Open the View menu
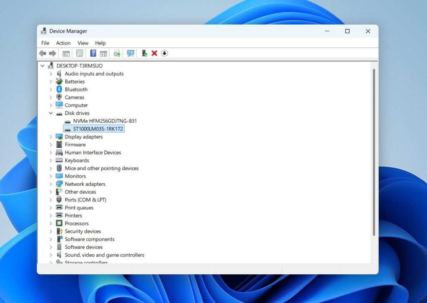The image size is (427, 303). (83, 43)
